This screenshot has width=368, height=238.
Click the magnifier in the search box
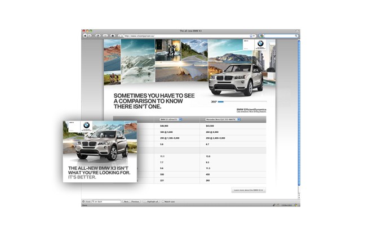pos(296,36)
